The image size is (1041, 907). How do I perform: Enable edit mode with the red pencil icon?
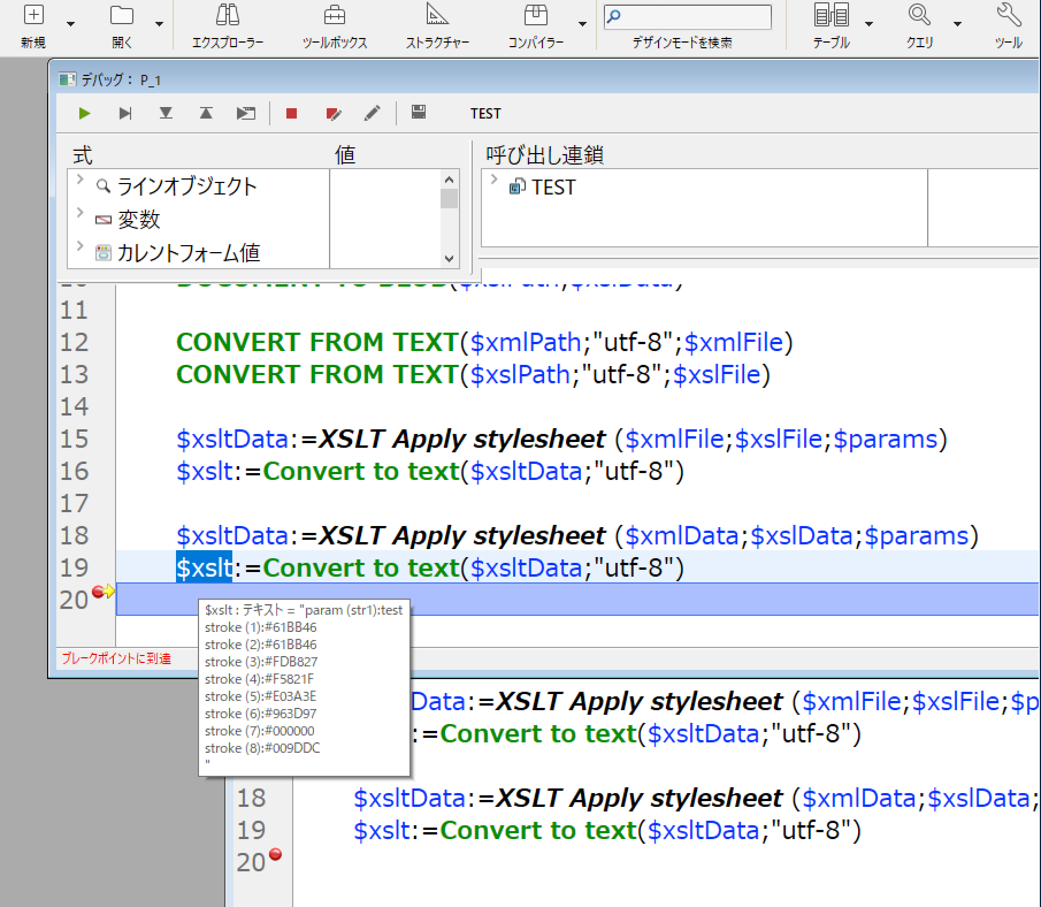(332, 113)
